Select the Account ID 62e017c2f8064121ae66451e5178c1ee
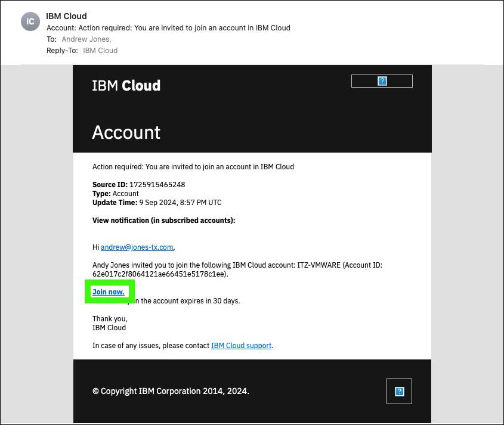Screen dimensions: 504x425 click(159, 274)
